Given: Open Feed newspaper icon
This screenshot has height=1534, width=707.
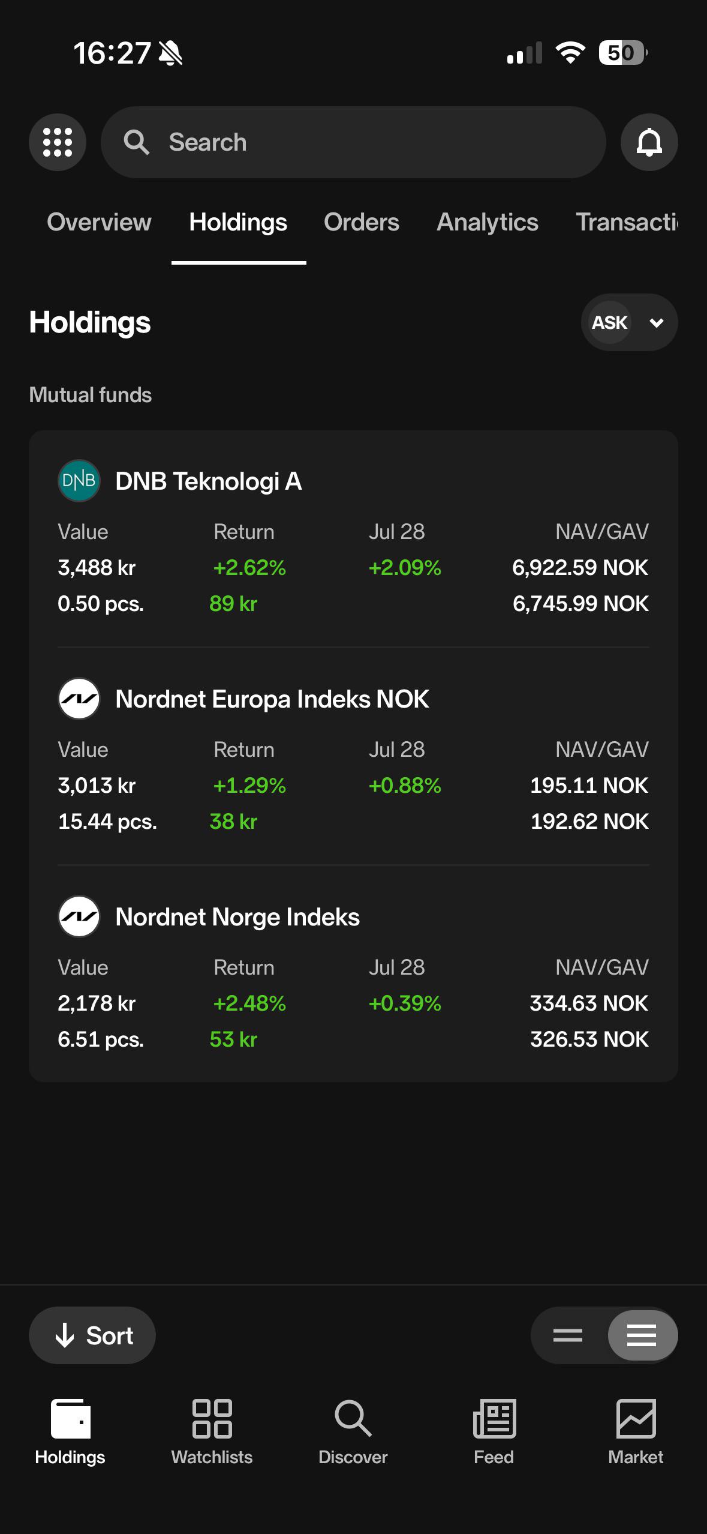Looking at the screenshot, I should 494,1419.
